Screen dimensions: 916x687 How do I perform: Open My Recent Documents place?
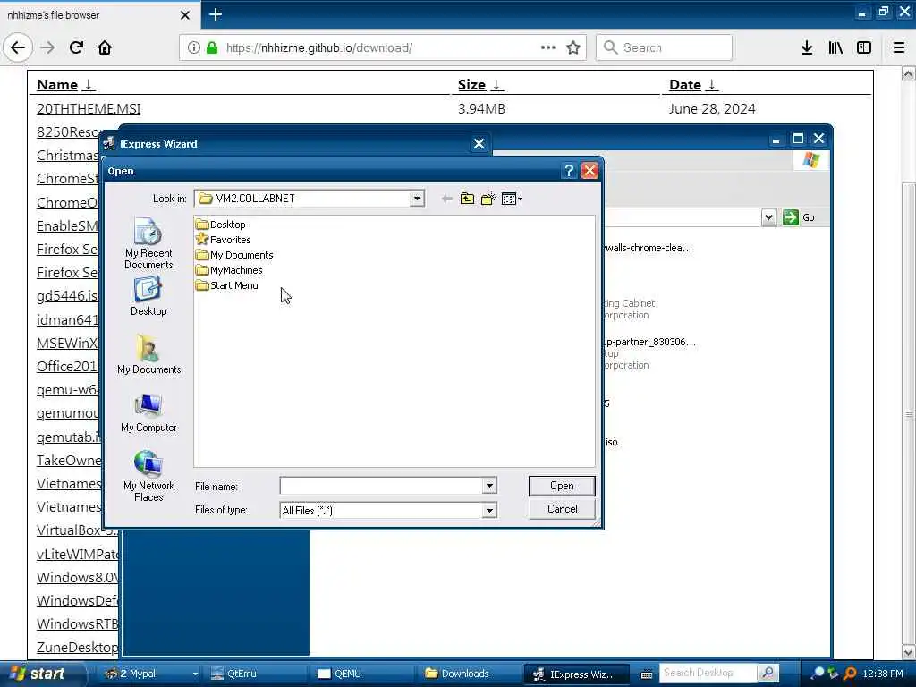click(x=148, y=243)
